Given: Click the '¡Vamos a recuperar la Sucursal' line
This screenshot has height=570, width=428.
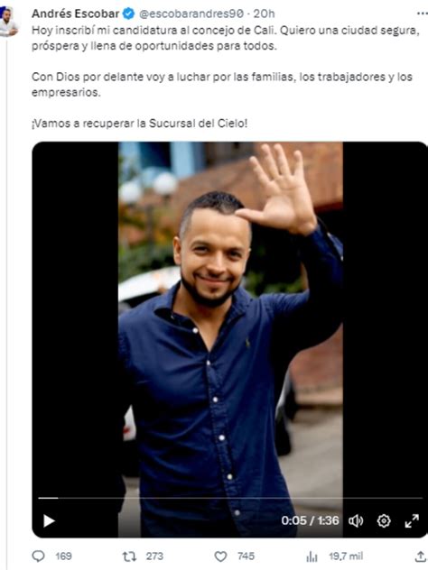Looking at the screenshot, I should tap(139, 124).
